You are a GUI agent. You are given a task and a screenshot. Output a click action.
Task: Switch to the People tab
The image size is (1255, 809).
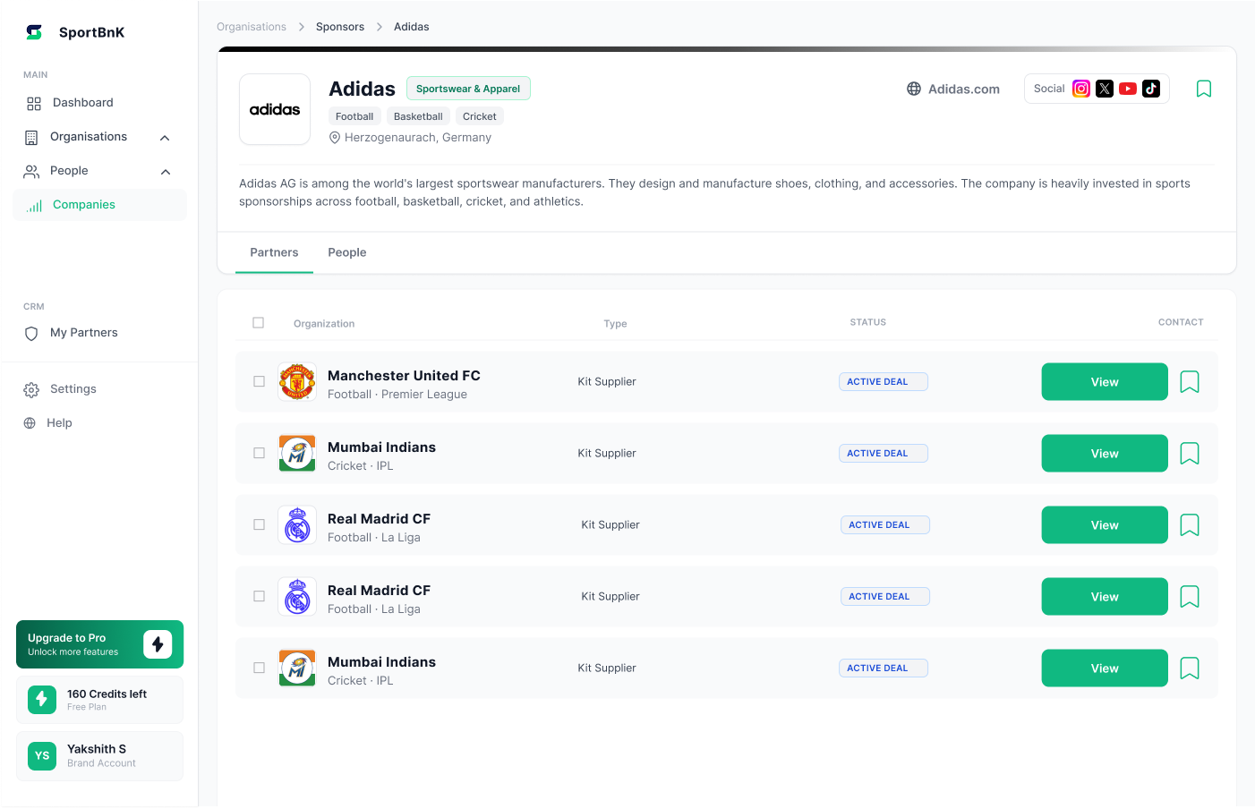coord(347,252)
